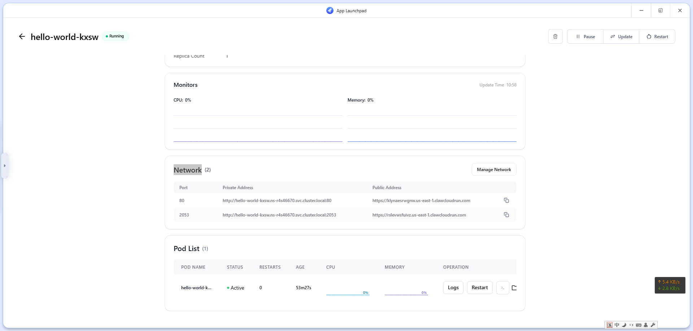The width and height of the screenshot is (693, 331).
Task: Click the Network section heading
Action: tap(187, 170)
